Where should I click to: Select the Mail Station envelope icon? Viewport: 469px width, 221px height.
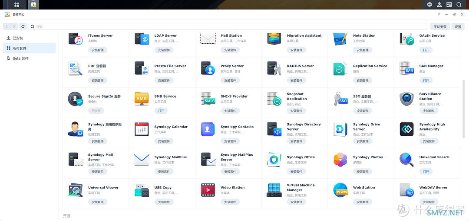208,38
